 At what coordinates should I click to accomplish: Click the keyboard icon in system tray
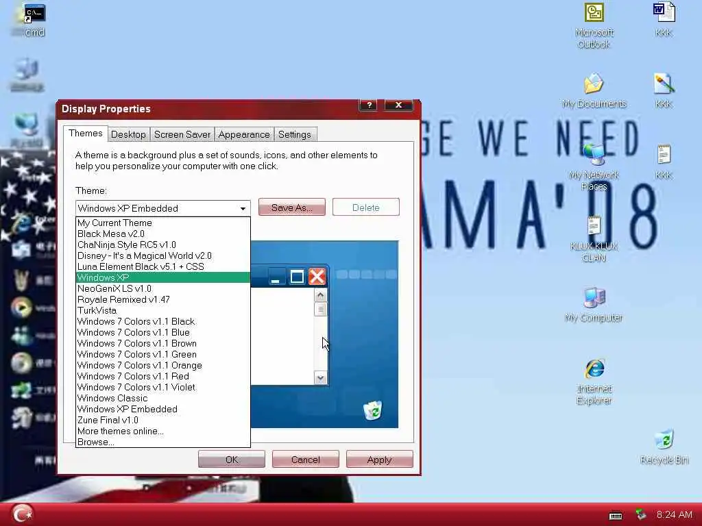click(616, 515)
